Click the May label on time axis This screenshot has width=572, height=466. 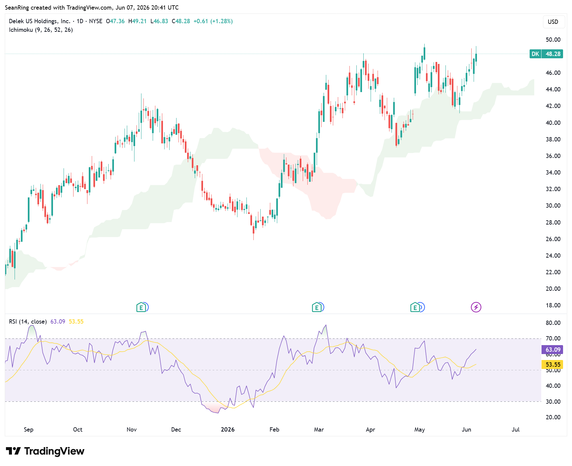pyautogui.click(x=419, y=430)
